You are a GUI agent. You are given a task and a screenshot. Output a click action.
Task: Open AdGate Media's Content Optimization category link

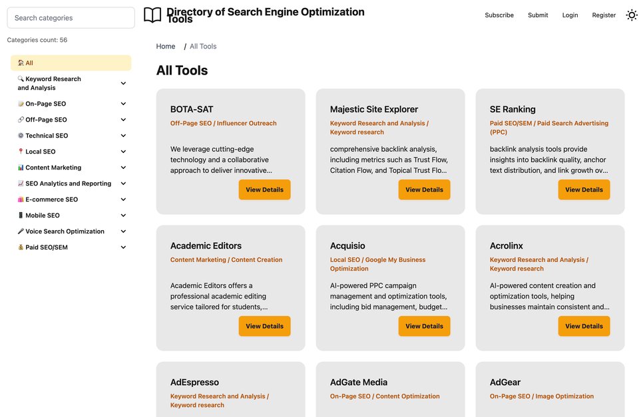(x=385, y=396)
